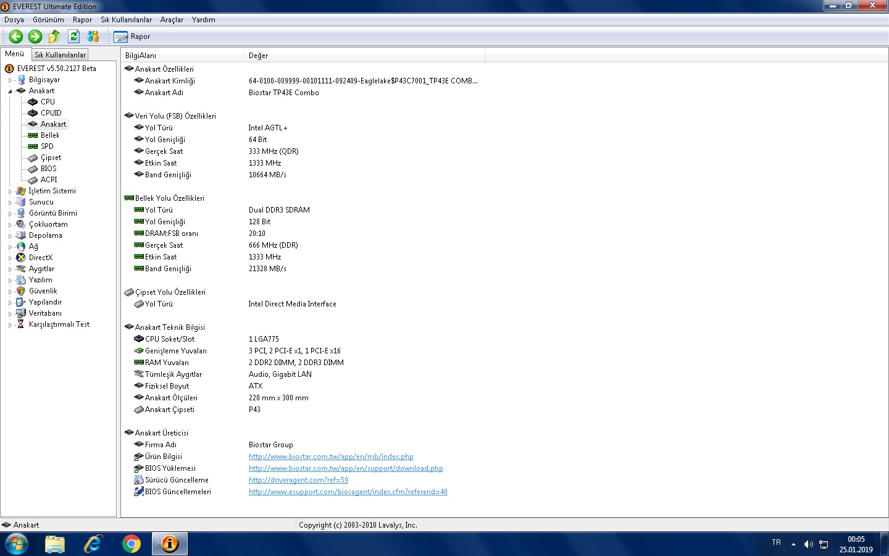Expand the DirectX tree node

point(10,258)
